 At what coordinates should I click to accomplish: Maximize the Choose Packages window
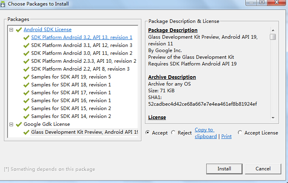coord(262,2)
